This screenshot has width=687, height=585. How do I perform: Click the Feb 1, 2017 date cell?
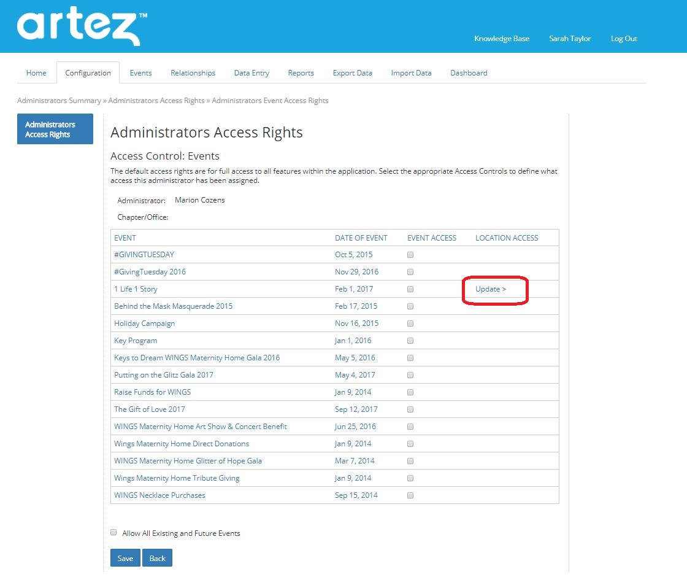[354, 289]
